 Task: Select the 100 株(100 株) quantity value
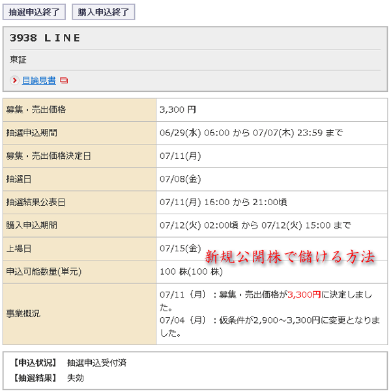point(191,272)
